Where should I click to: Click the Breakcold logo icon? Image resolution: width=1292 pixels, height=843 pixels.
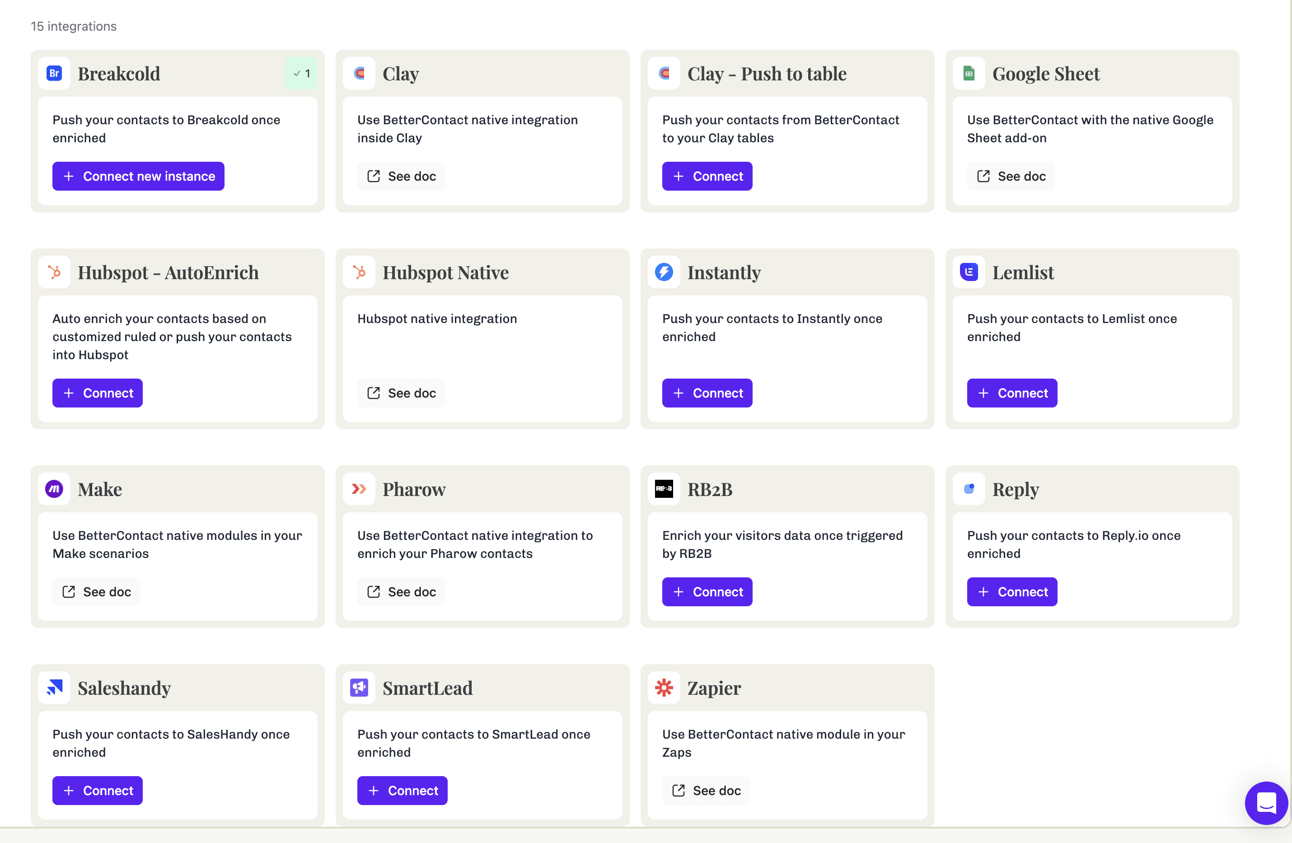tap(54, 73)
